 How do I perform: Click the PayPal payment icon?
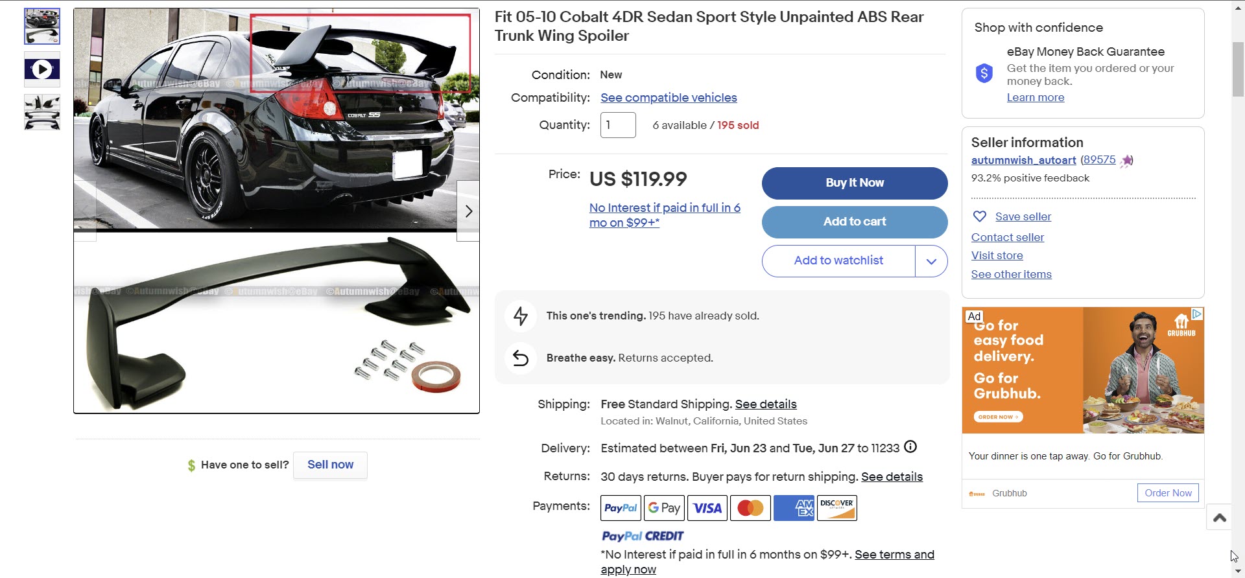click(x=621, y=508)
